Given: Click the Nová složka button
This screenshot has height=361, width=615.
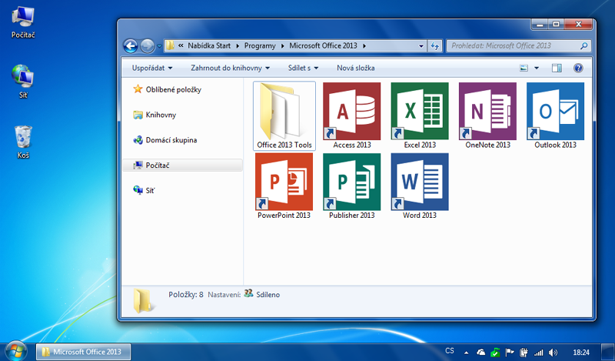Looking at the screenshot, I should pos(355,68).
